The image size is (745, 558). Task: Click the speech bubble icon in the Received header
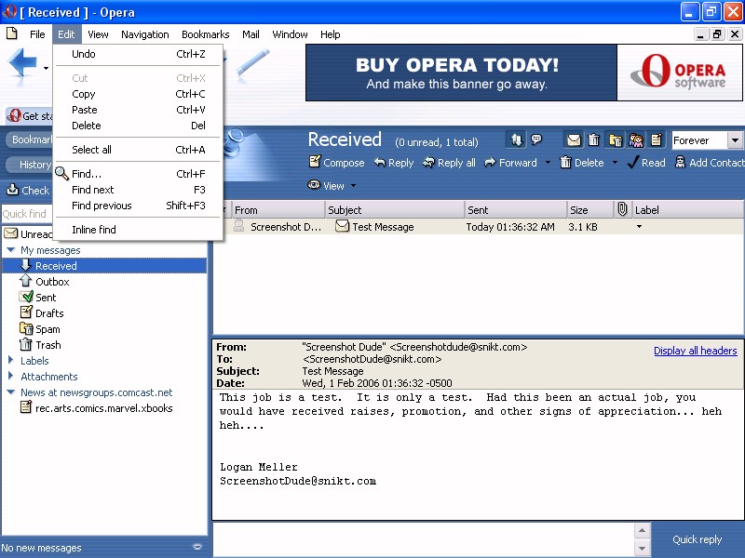click(x=537, y=139)
